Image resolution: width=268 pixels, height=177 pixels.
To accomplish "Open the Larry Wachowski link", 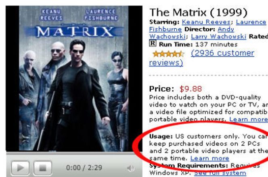I will point(219,36).
